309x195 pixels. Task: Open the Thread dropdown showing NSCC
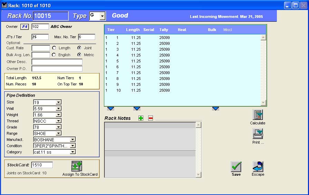(59, 121)
